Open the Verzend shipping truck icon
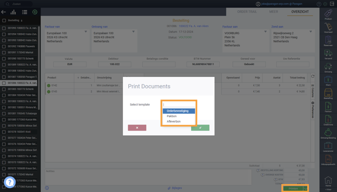The height and width of the screenshot is (192, 337). tap(328, 53)
